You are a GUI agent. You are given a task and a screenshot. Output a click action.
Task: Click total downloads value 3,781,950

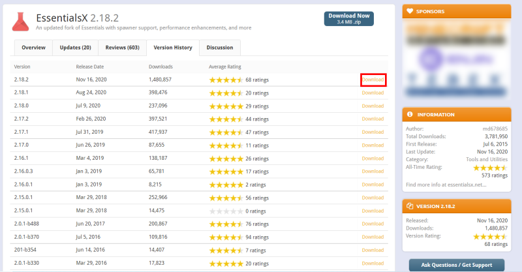(496, 136)
